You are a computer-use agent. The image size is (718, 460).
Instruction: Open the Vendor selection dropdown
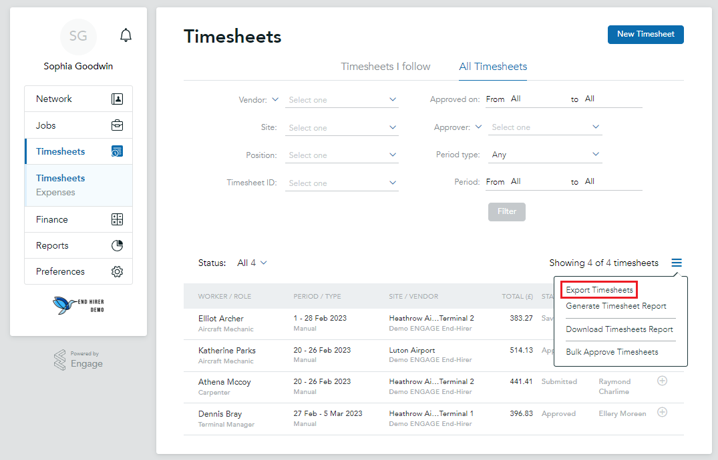pos(341,99)
